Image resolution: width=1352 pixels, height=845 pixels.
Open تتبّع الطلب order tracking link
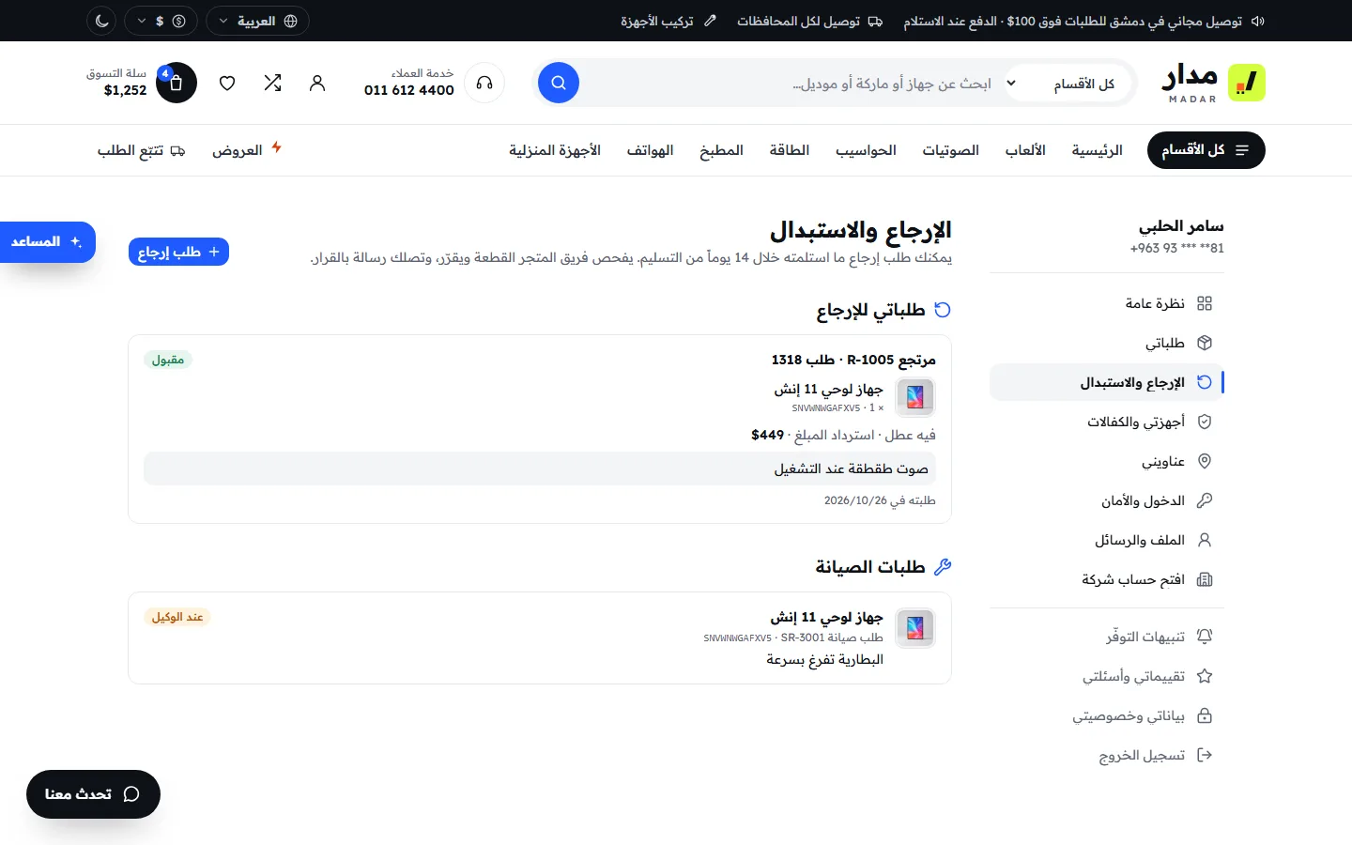141,150
